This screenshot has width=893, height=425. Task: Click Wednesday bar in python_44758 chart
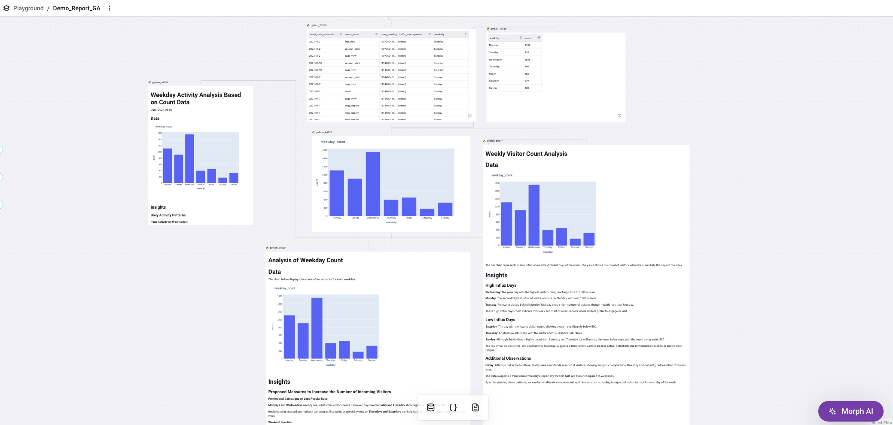373,184
